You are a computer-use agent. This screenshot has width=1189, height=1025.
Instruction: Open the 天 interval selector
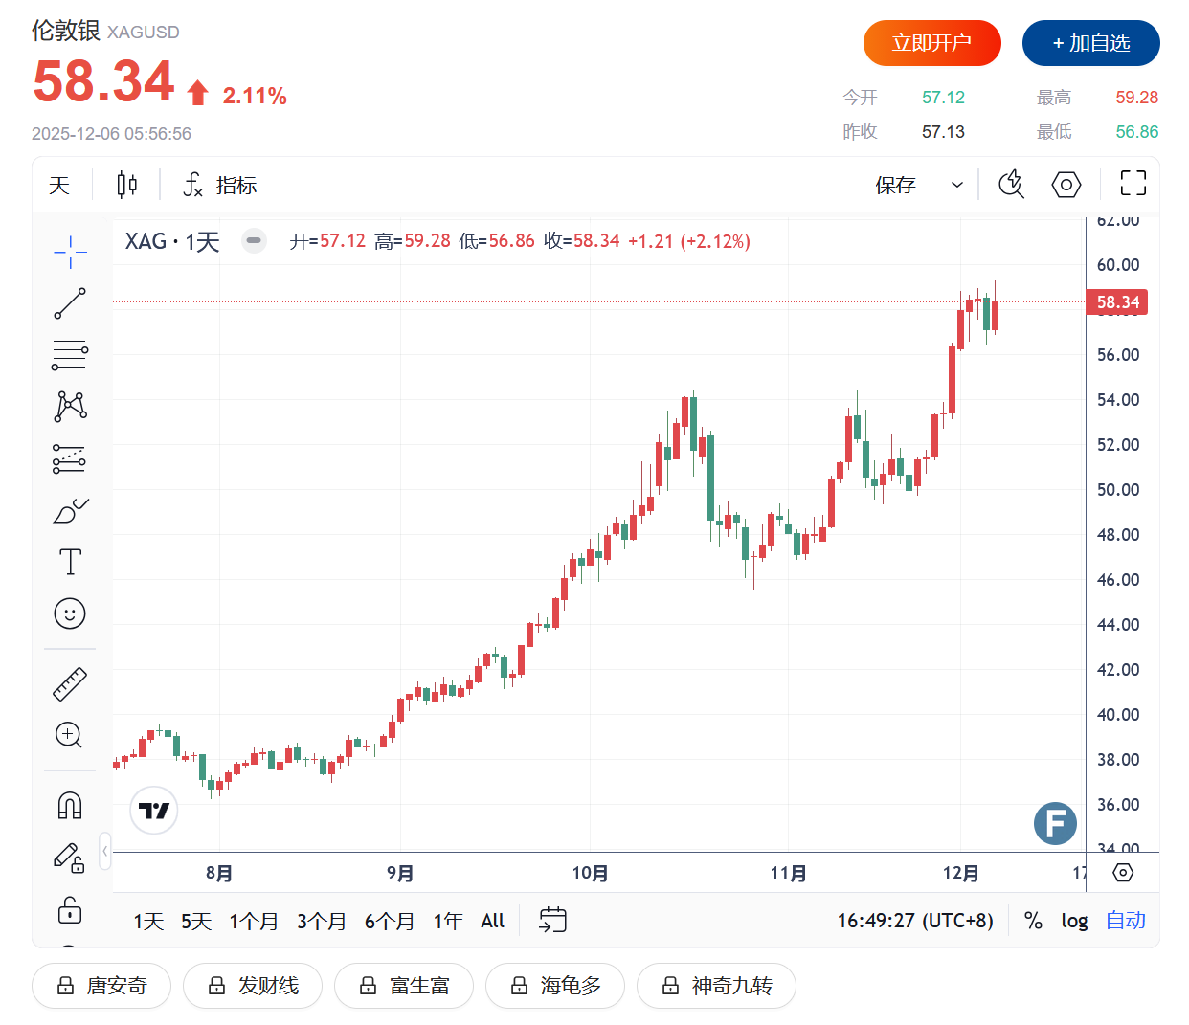coord(59,185)
